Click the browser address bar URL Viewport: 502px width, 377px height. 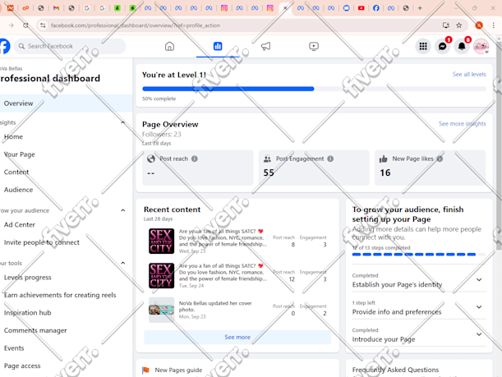click(x=136, y=25)
